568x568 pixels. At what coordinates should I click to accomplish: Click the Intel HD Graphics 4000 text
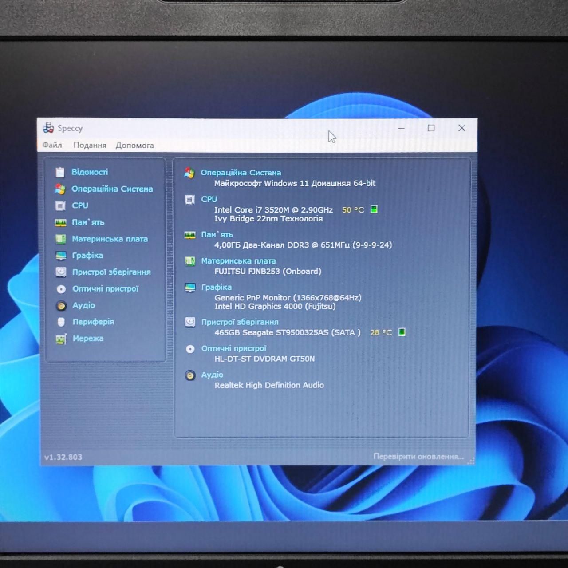275,306
